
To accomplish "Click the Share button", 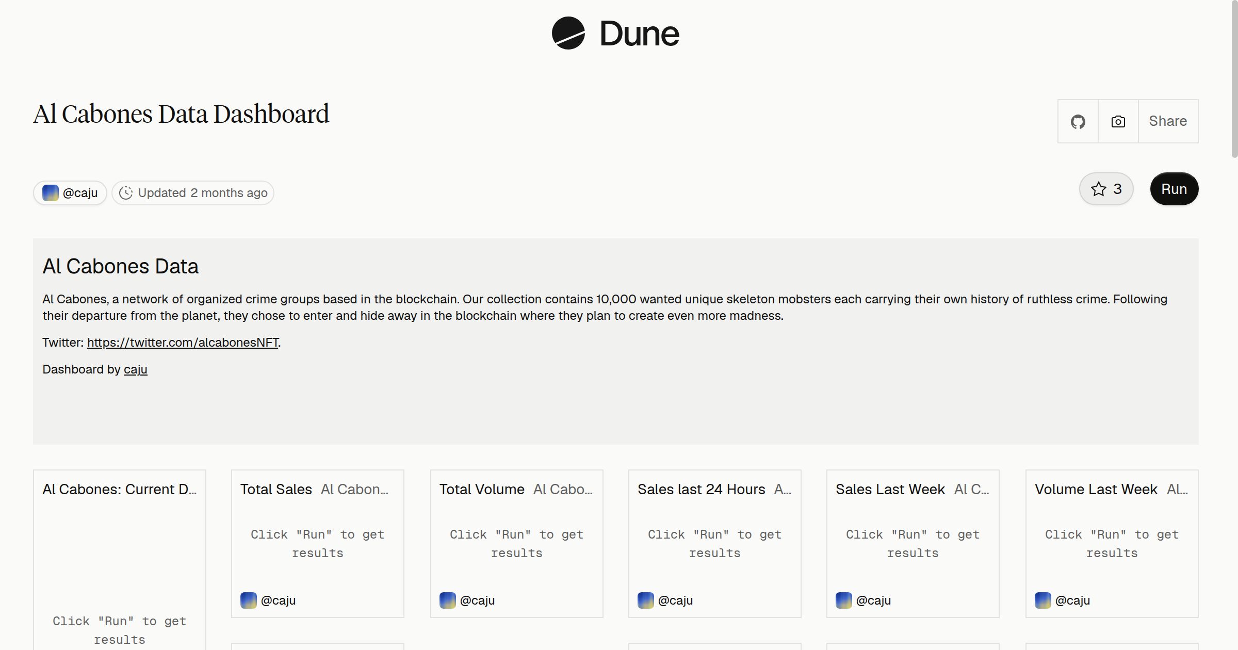I will (1168, 121).
